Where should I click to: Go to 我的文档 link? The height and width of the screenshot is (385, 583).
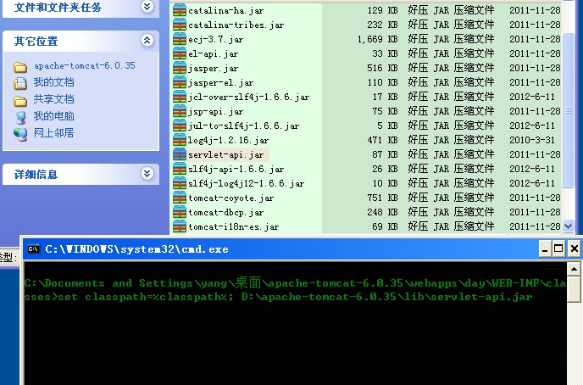tap(54, 82)
